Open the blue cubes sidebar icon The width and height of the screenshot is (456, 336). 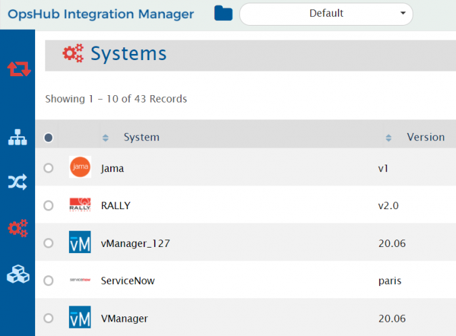pos(18,274)
